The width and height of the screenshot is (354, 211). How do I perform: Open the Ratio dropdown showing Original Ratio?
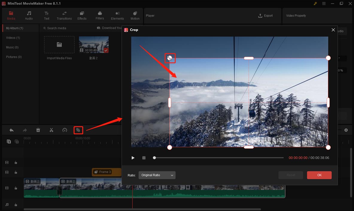pyautogui.click(x=157, y=175)
